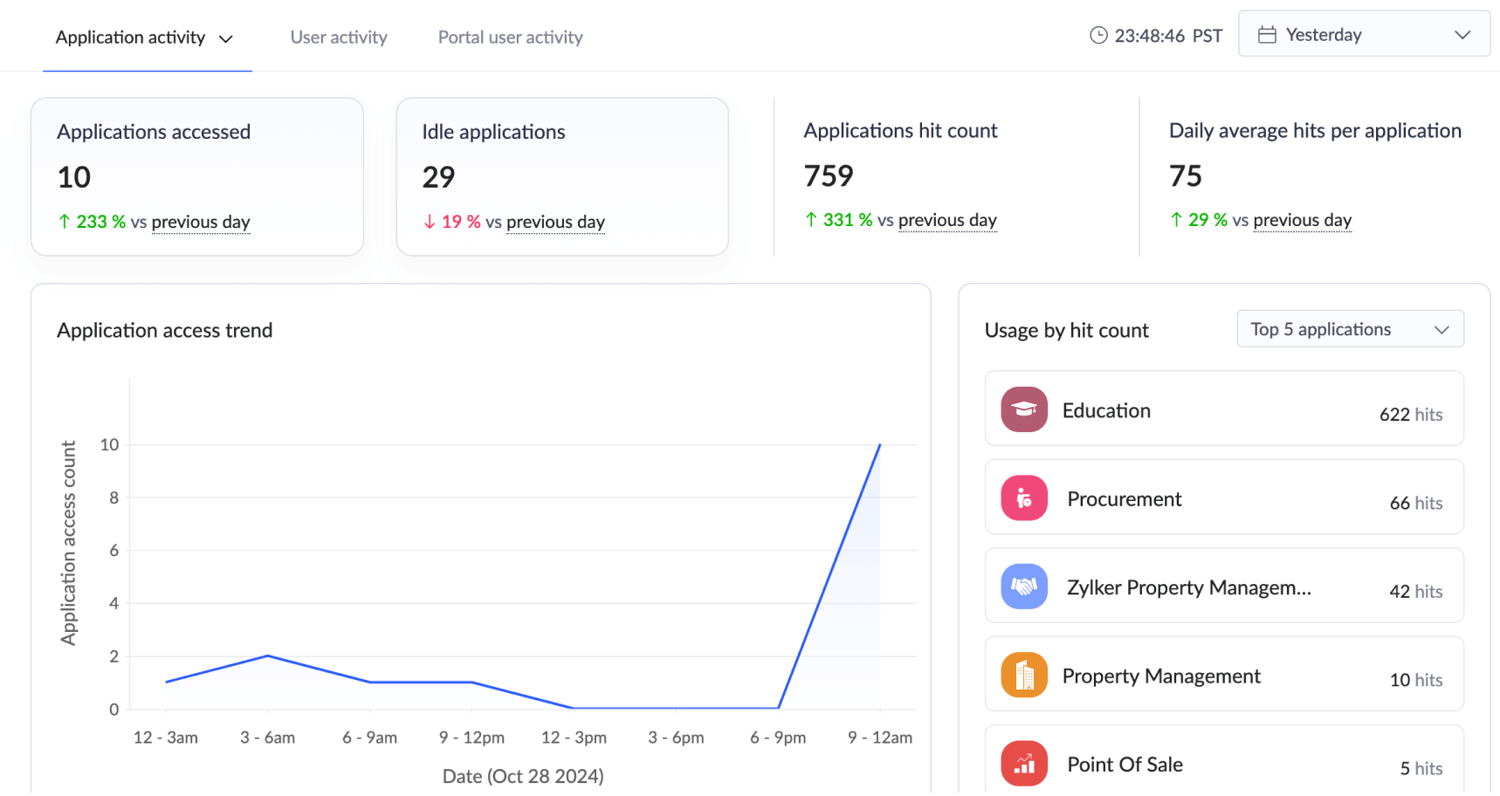Expand the Application activity chevron
1500x796 pixels.
[x=226, y=38]
